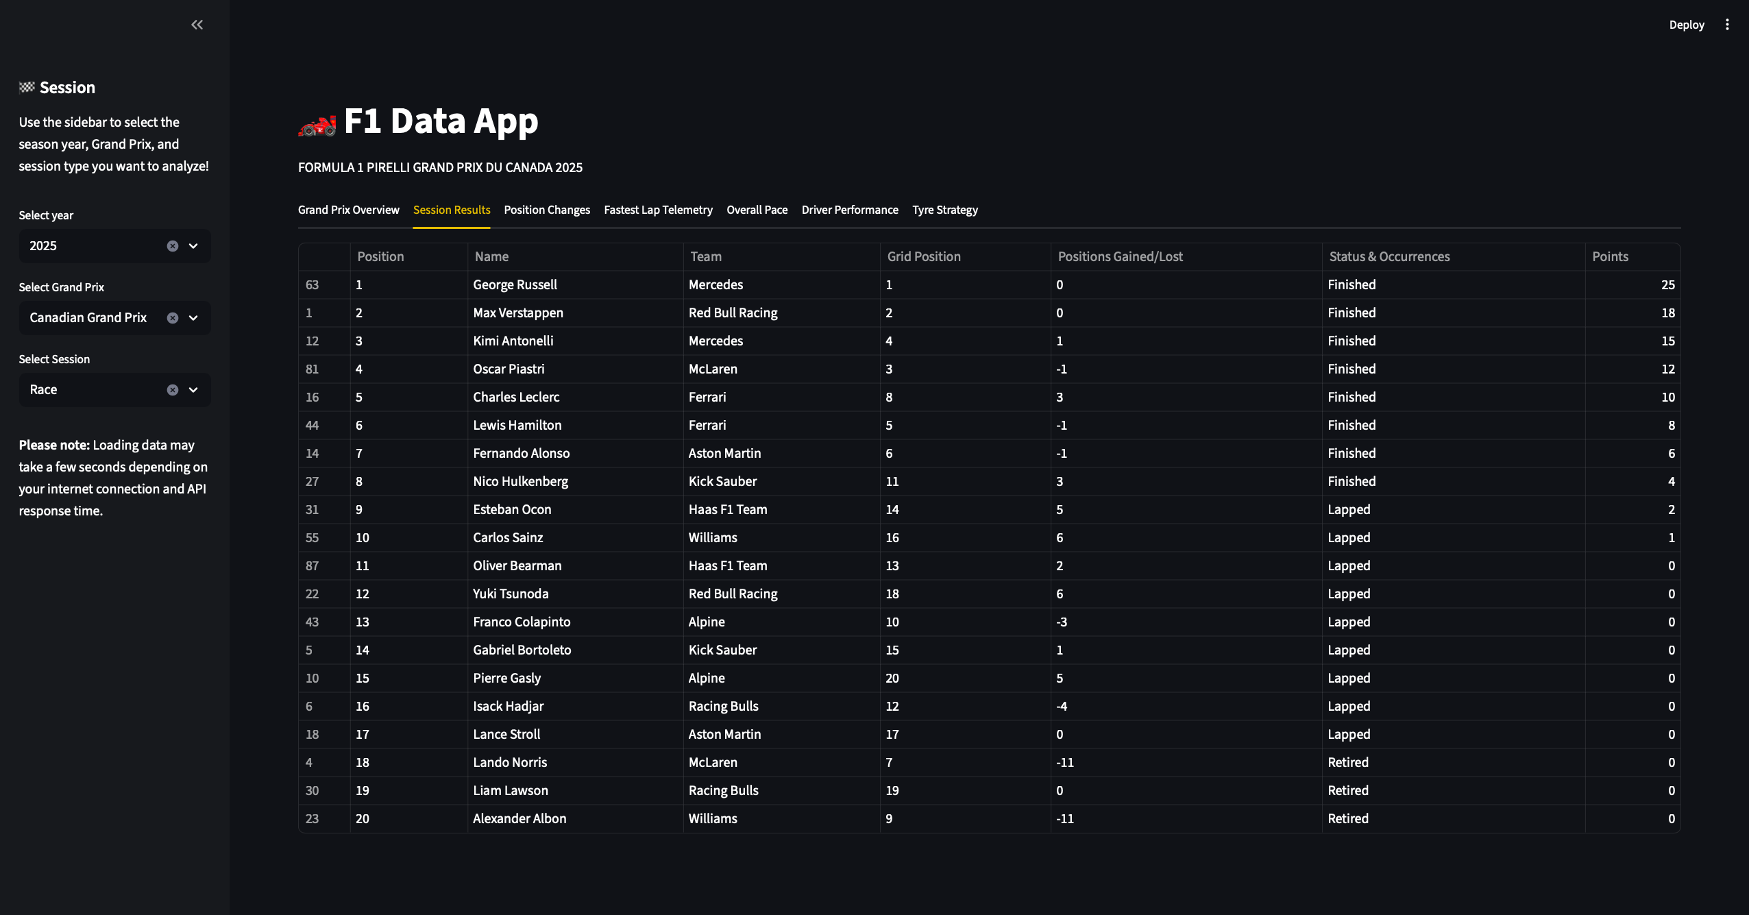1749x915 pixels.
Task: Select the Oliver Bearman cell
Action: 576,565
